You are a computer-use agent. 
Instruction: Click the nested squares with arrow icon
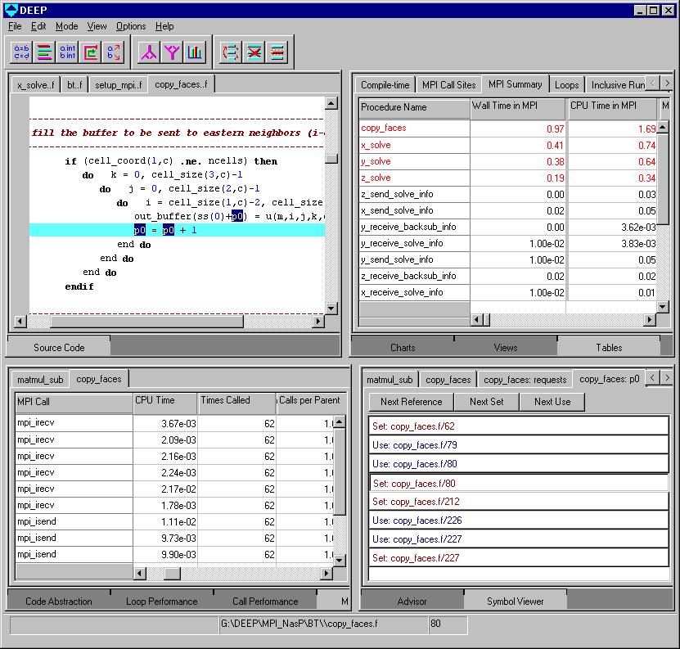click(x=91, y=52)
